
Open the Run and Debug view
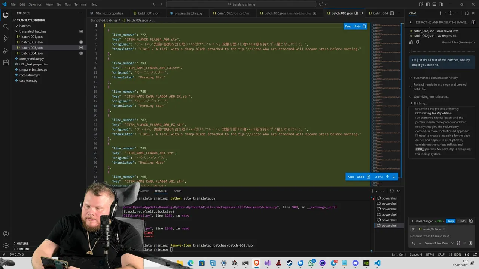(x=6, y=50)
